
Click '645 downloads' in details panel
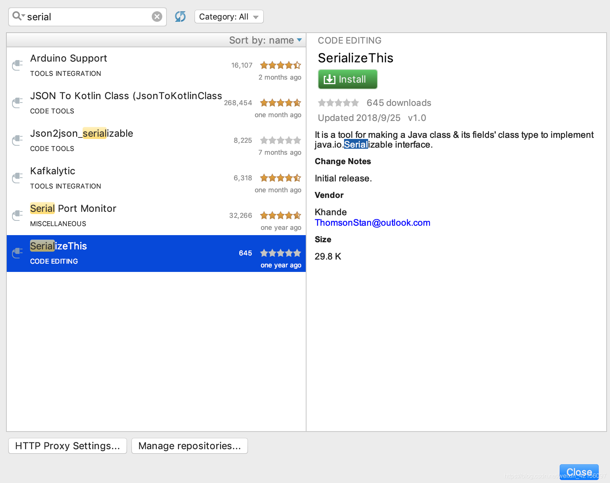coord(399,103)
